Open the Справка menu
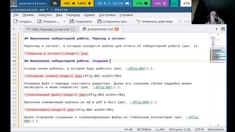Viewport: 235px width, 132px height. point(126,15)
